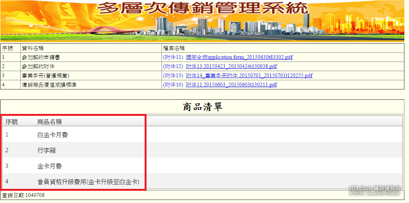Click the (附件13) label text
The height and width of the screenshot is (203, 409).
173,76
